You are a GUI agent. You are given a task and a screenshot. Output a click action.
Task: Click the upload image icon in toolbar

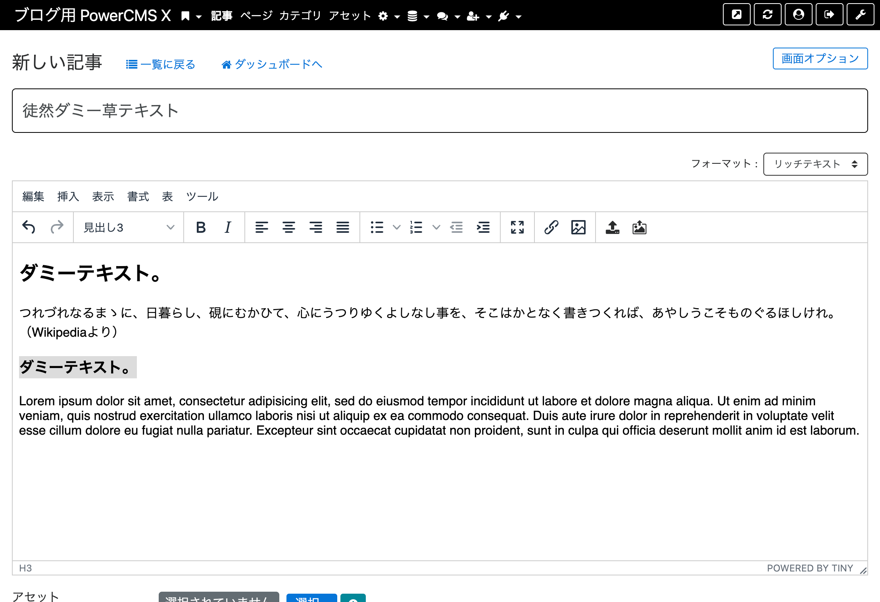640,227
